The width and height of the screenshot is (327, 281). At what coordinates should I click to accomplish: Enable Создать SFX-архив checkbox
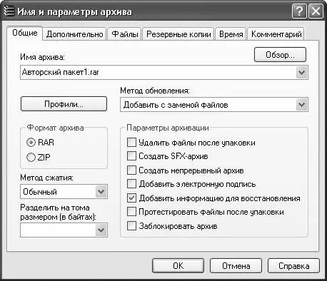[x=131, y=156]
